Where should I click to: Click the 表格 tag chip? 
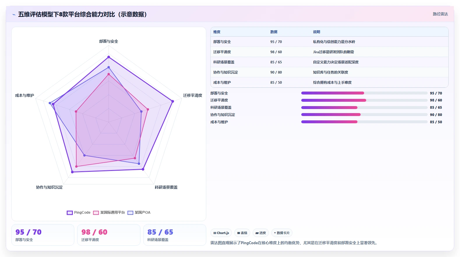tap(242, 233)
